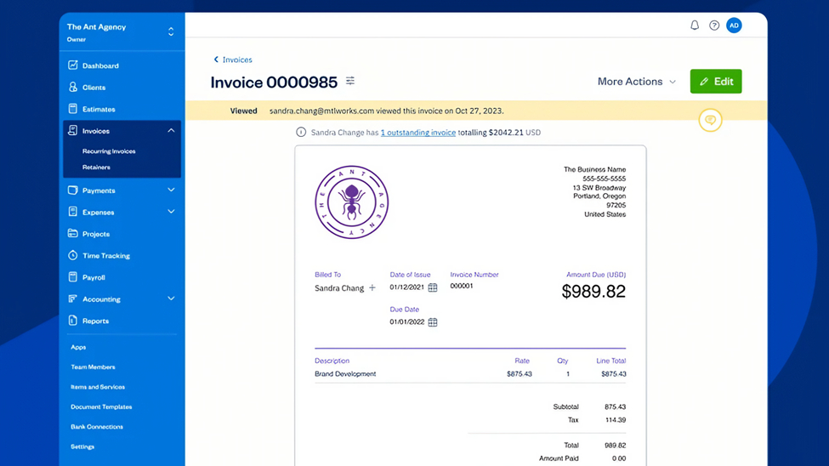Click the pencil icon on Edit button
The image size is (829, 466).
coord(704,82)
